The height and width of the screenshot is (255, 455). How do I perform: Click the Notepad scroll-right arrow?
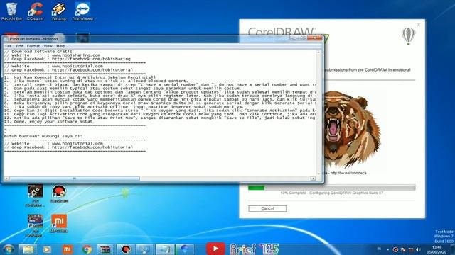(x=313, y=178)
